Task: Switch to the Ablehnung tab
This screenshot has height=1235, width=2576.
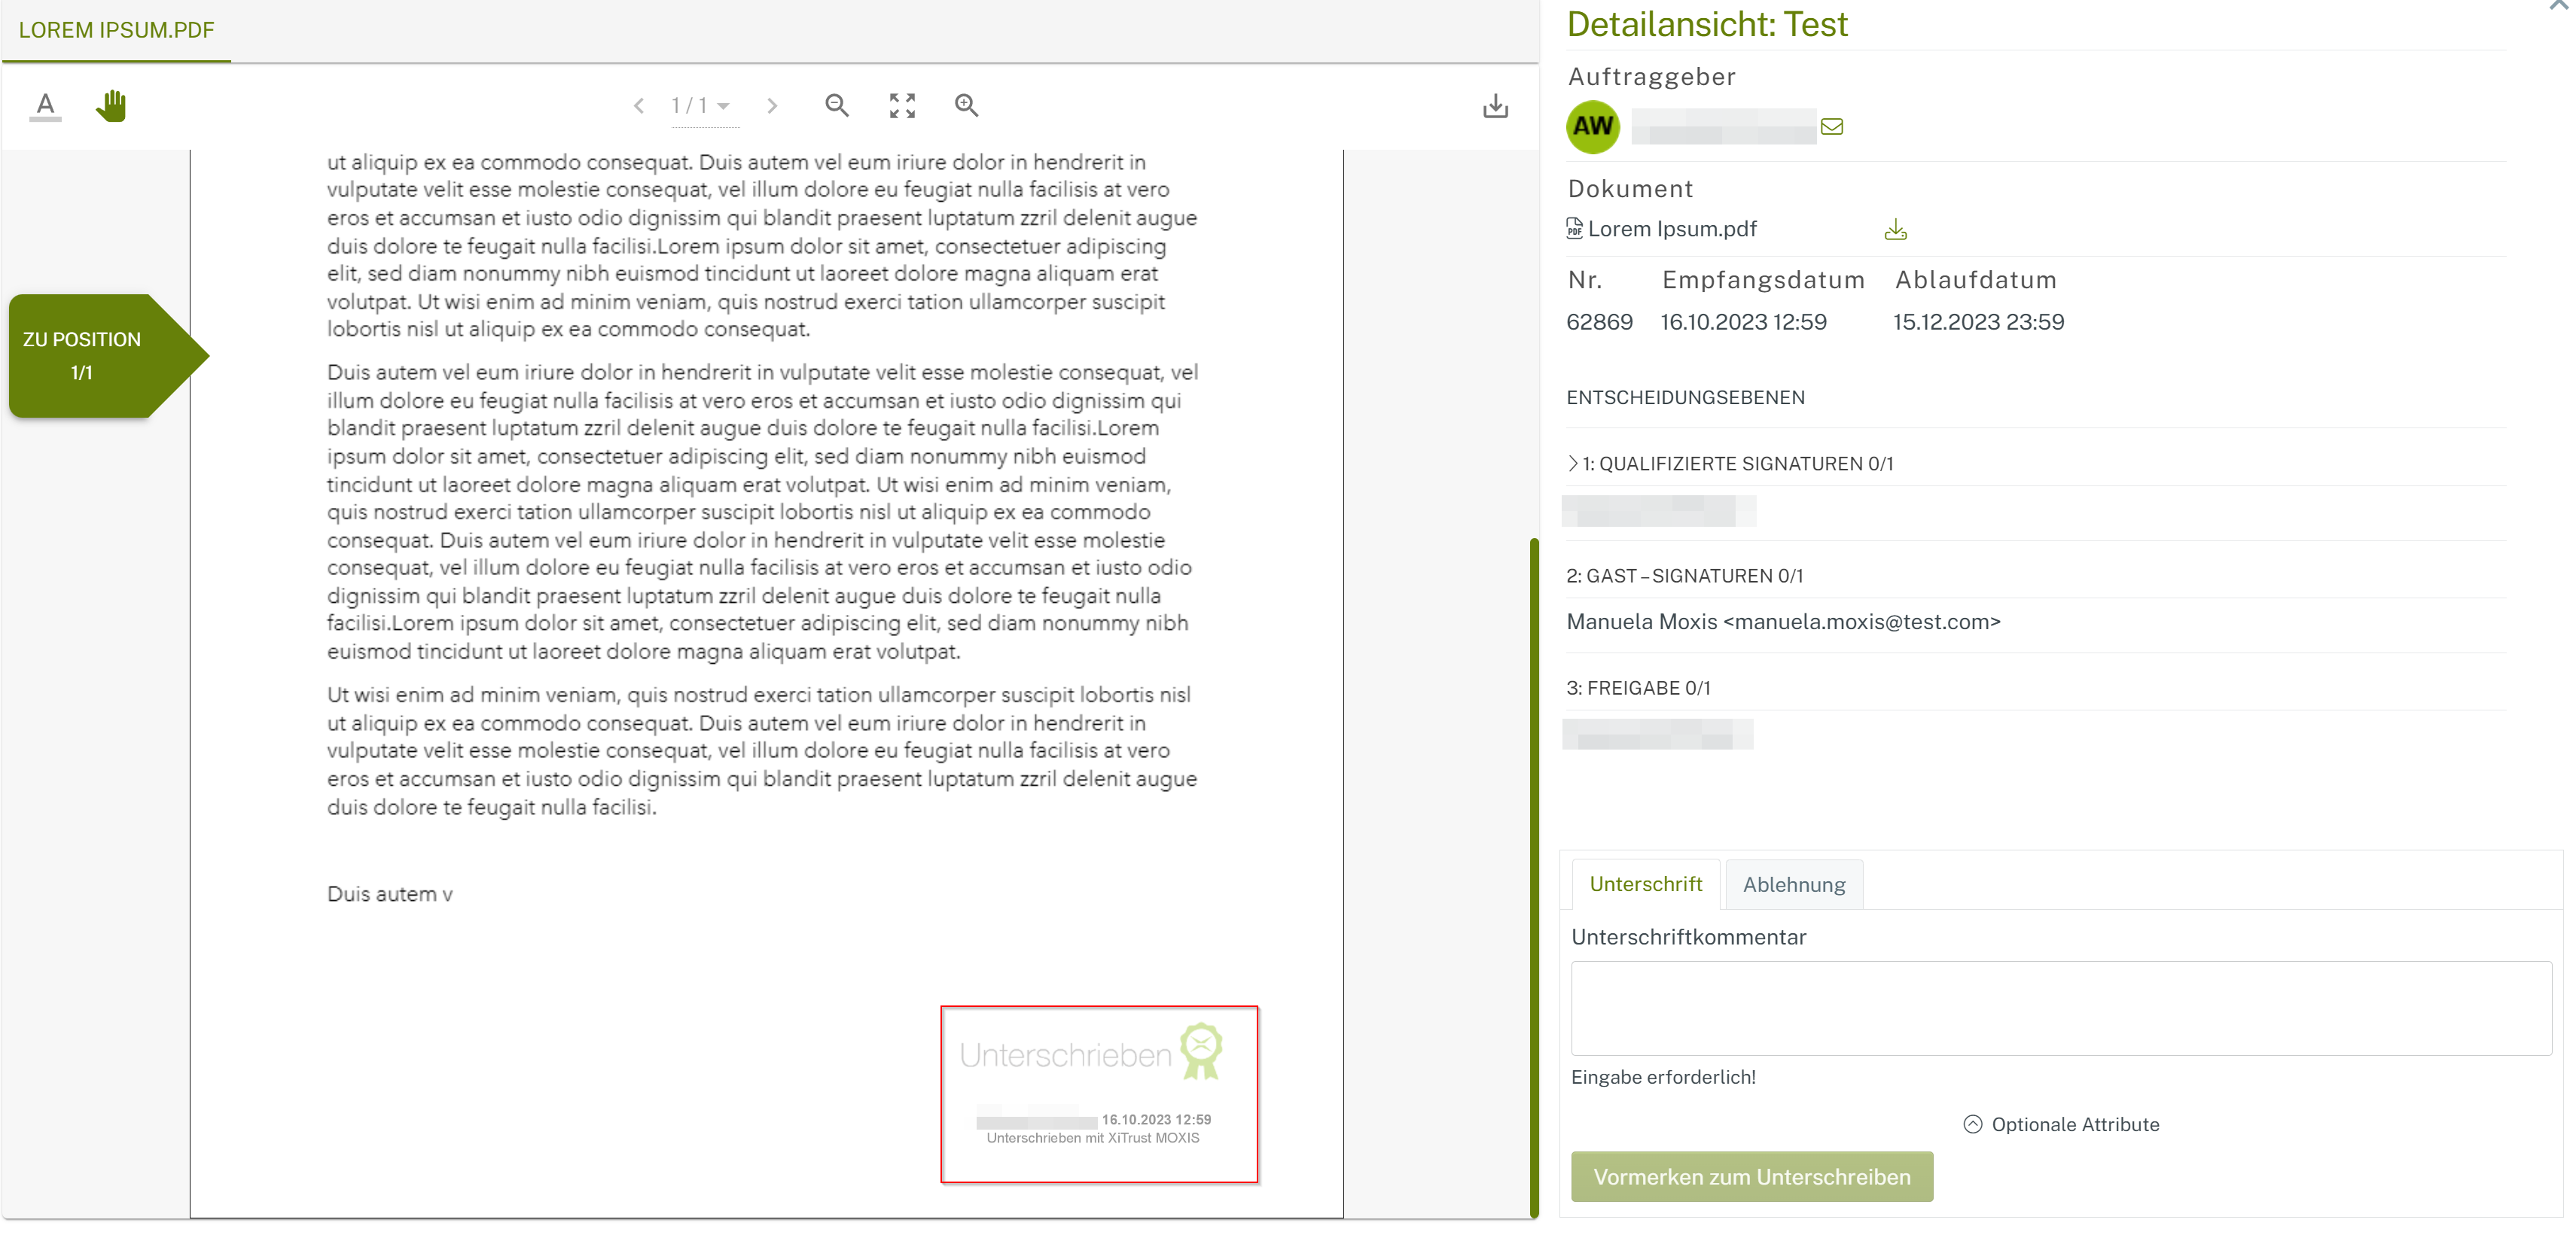Action: (1793, 884)
